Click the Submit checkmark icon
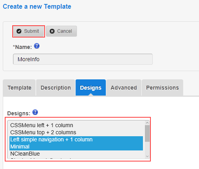Screen dimensions: 199x169 (19, 31)
